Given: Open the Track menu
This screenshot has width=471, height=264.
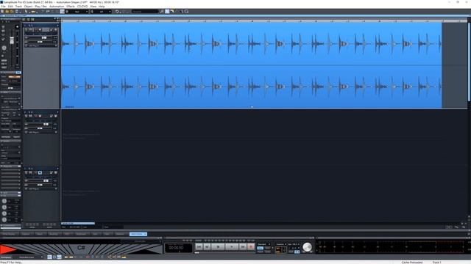Looking at the screenshot, I should pyautogui.click(x=18, y=7).
